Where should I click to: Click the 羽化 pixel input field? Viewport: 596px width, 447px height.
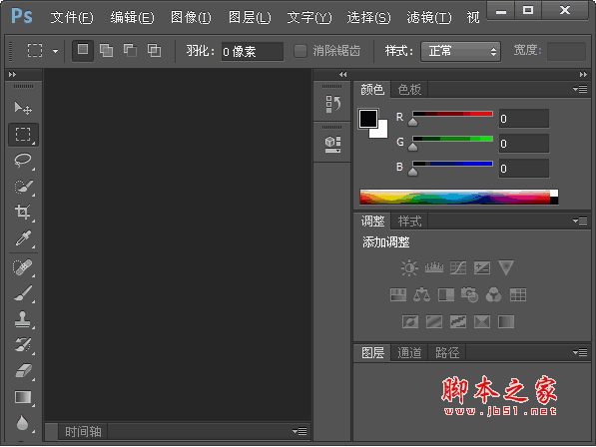(x=253, y=51)
